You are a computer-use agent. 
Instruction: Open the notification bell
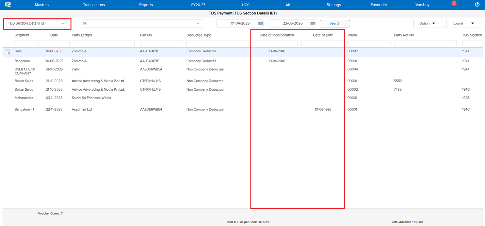point(454,3)
